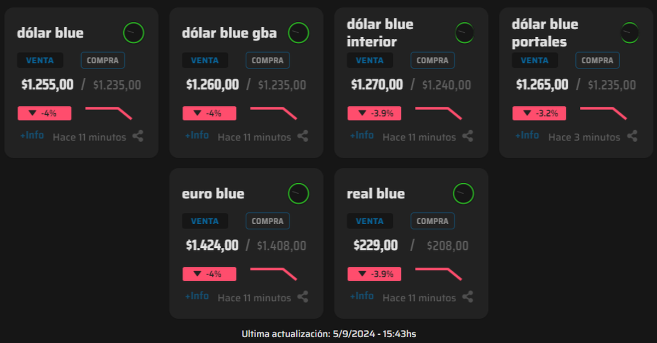This screenshot has height=343, width=657.
Task: Click the trend line on euro blue card
Action: coord(273,273)
